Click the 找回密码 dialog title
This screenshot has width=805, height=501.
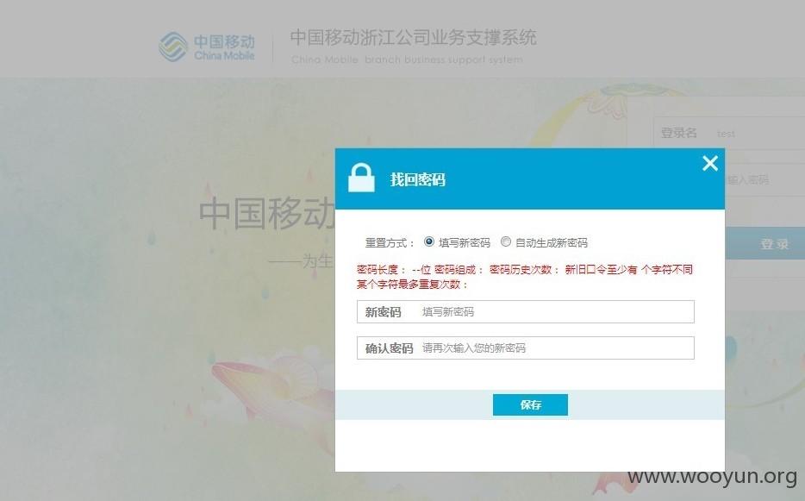click(417, 180)
